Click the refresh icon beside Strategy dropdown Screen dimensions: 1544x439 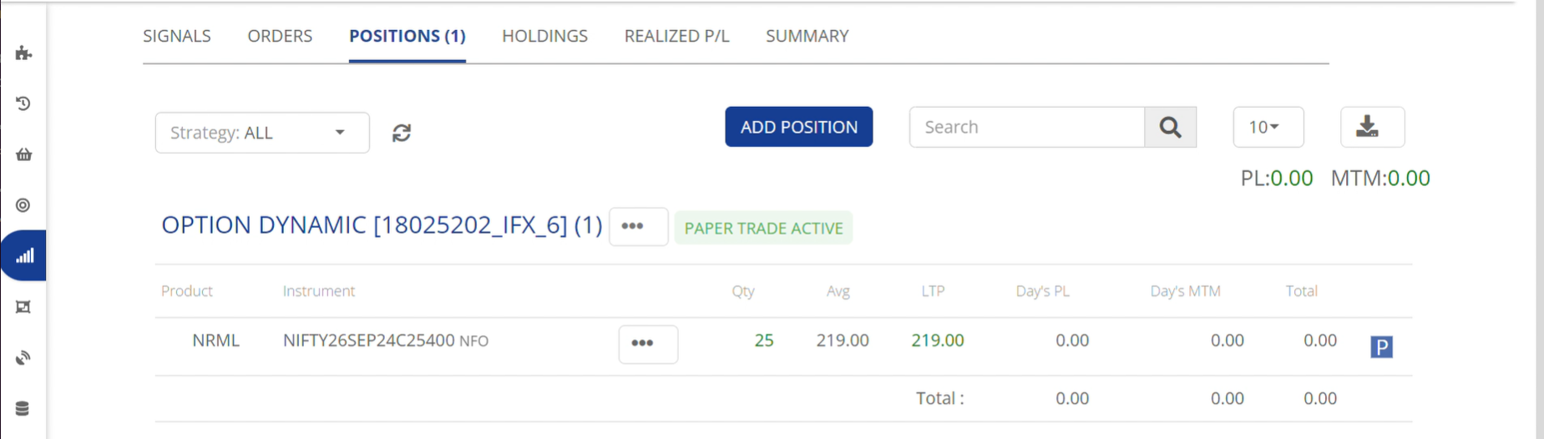[402, 133]
